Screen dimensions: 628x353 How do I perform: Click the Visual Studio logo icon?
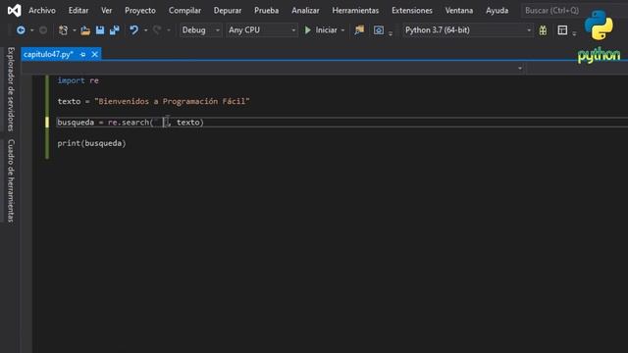15,11
